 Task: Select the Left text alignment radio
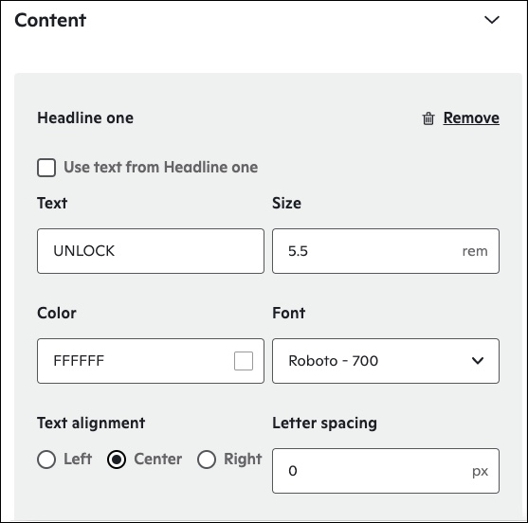point(46,460)
